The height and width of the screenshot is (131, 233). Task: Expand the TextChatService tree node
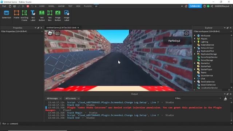tap(194, 82)
